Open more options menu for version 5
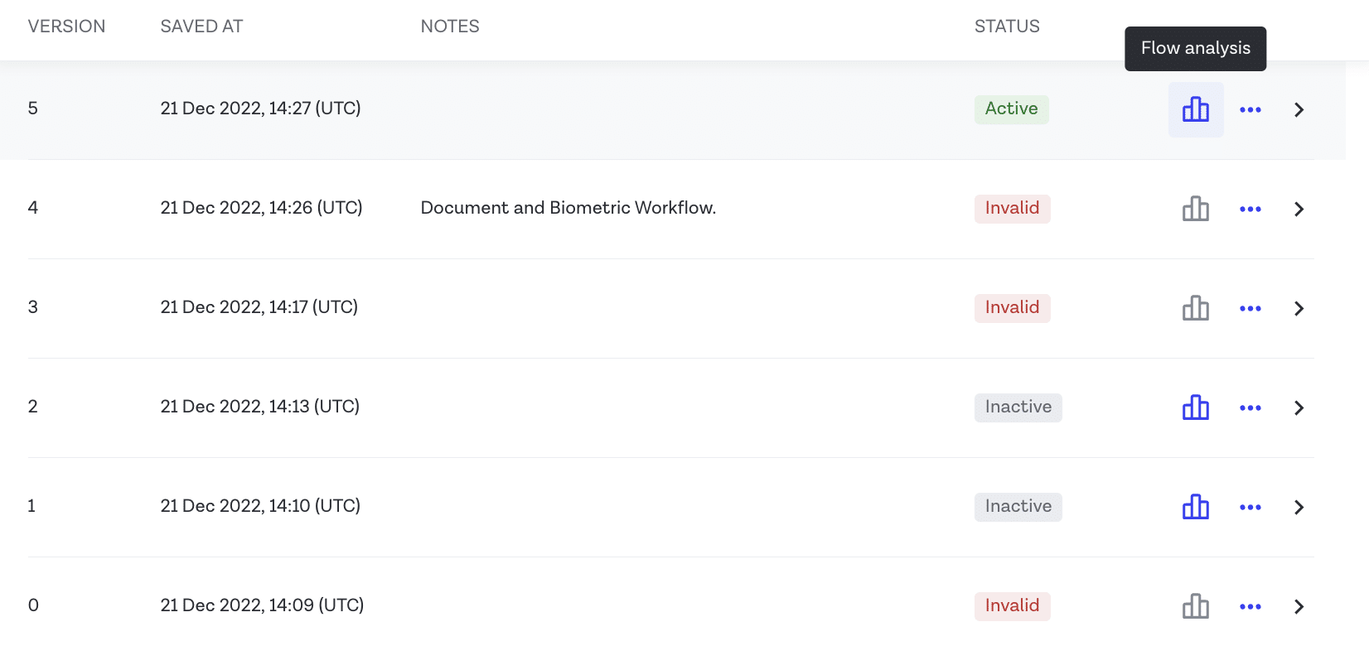The height and width of the screenshot is (646, 1369). pyautogui.click(x=1250, y=109)
